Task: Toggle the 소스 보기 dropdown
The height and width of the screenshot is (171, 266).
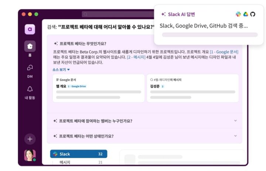Action: (x=61, y=70)
